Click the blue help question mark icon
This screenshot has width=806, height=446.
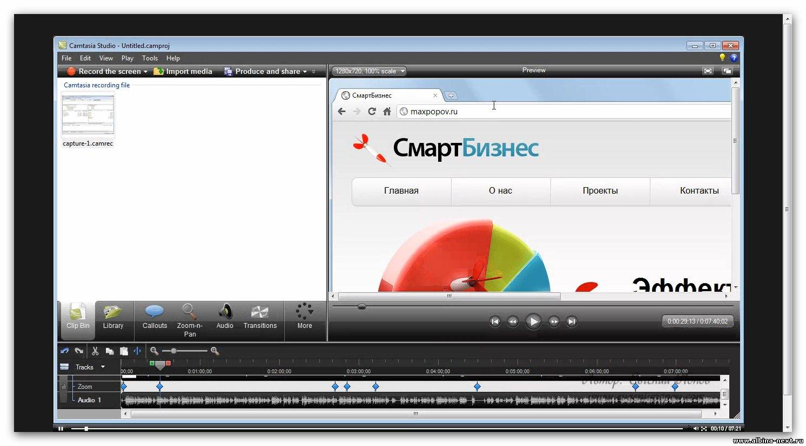(x=734, y=58)
